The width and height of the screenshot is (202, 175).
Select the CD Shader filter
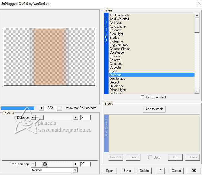152,52
